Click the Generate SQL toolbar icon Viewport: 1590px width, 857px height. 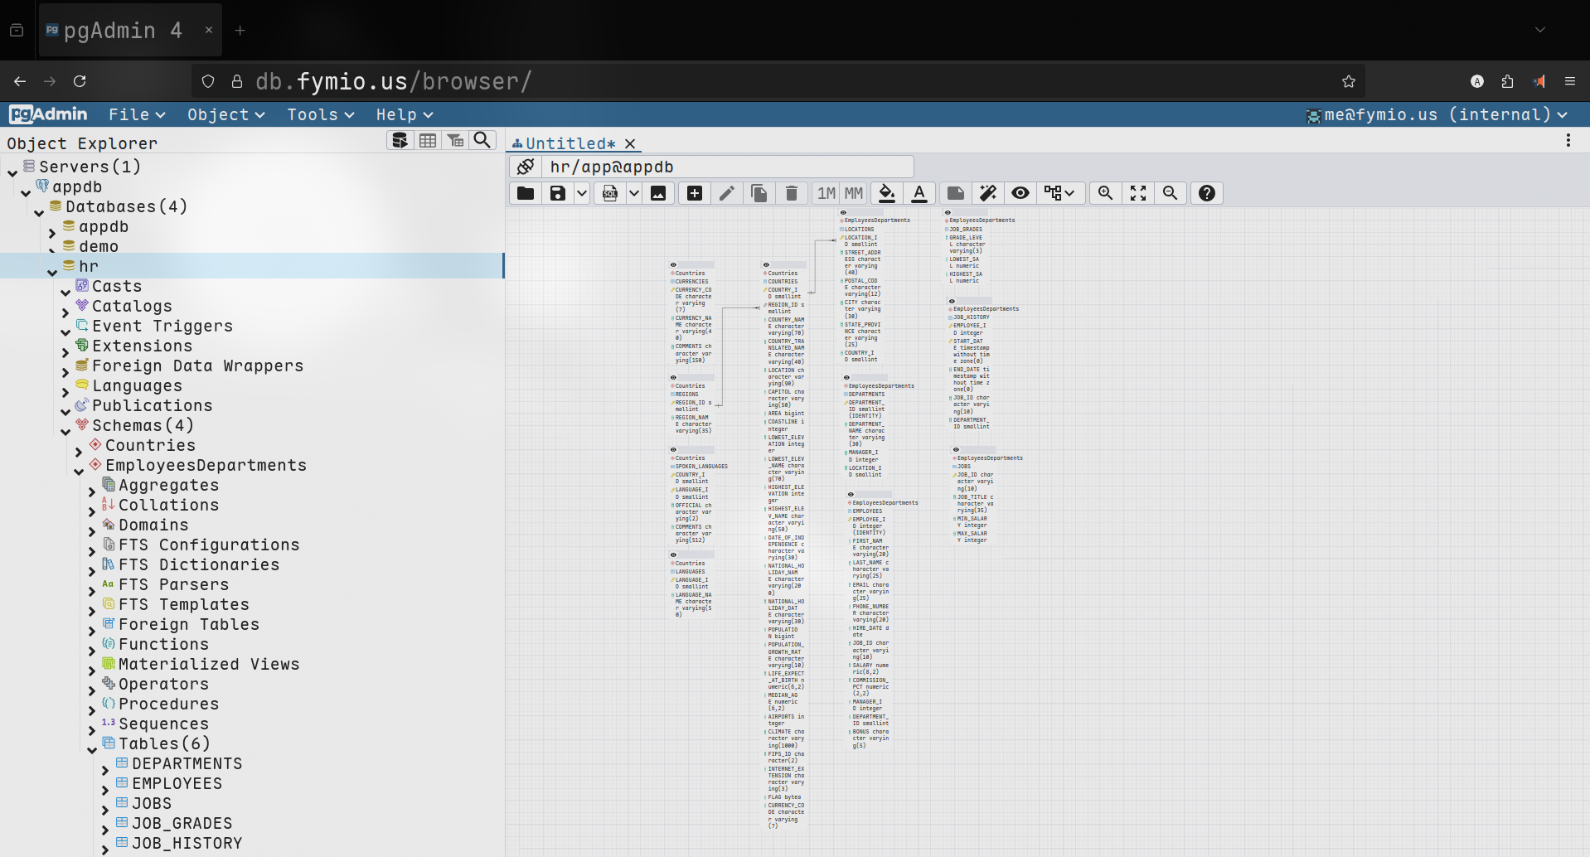610,193
